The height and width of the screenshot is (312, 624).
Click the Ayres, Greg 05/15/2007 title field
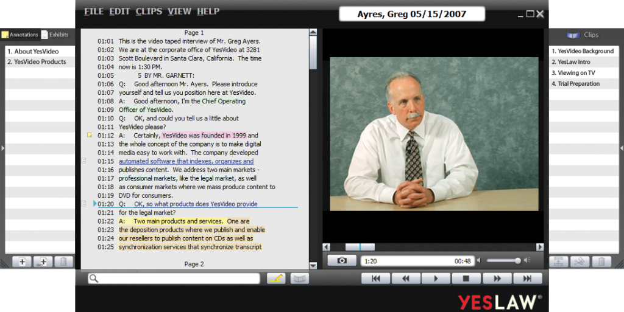[412, 14]
